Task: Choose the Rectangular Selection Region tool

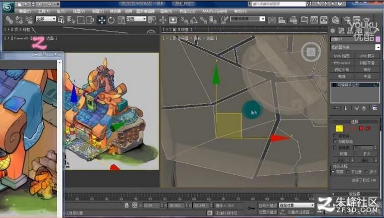Action: (81, 20)
